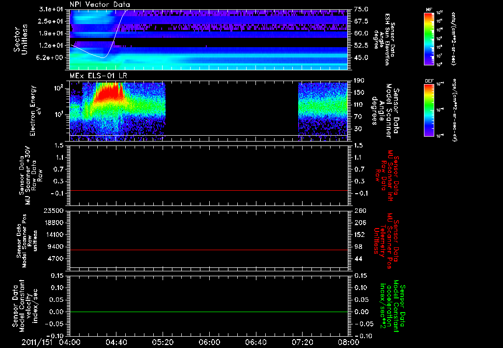Viewport: 503px width, 348px height.
Task: Click the '260' telemetry tick value
Action: click(359, 210)
